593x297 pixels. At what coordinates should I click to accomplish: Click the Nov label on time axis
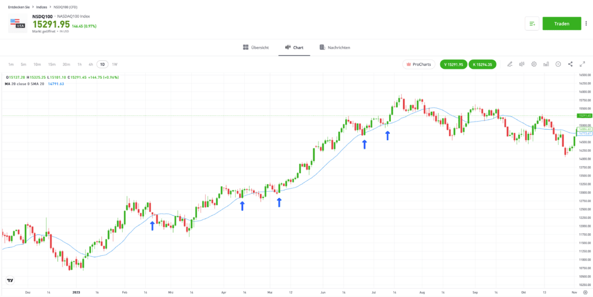pyautogui.click(x=574, y=292)
